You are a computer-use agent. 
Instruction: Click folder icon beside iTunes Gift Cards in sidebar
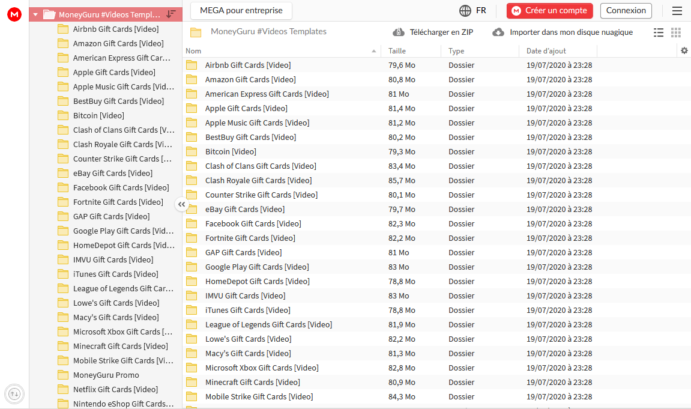[64, 274]
